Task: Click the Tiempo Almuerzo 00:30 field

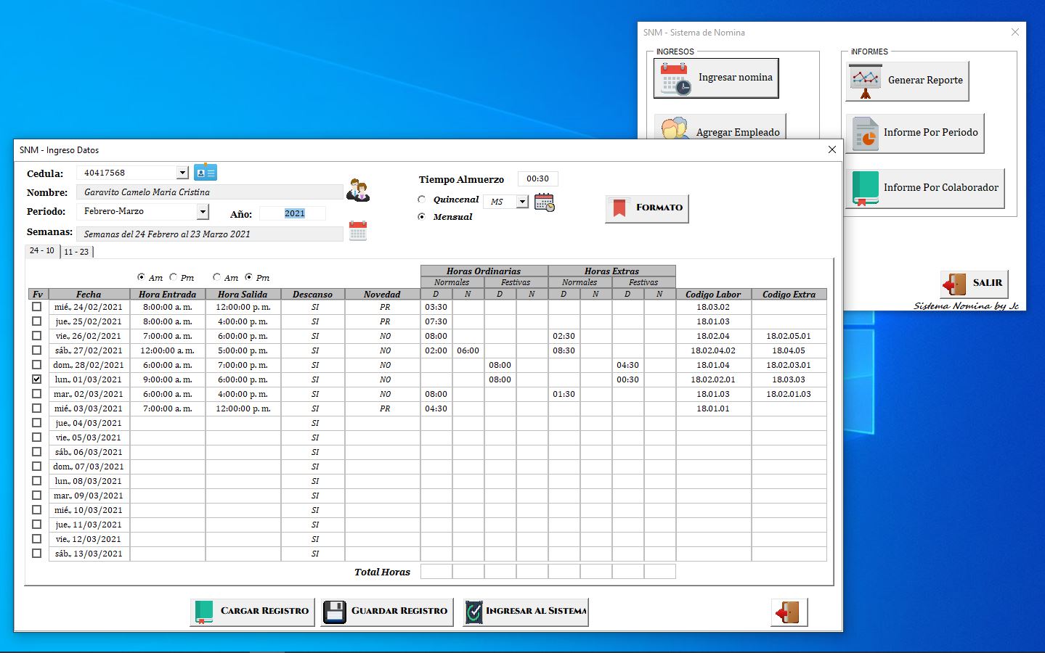Action: (x=538, y=178)
